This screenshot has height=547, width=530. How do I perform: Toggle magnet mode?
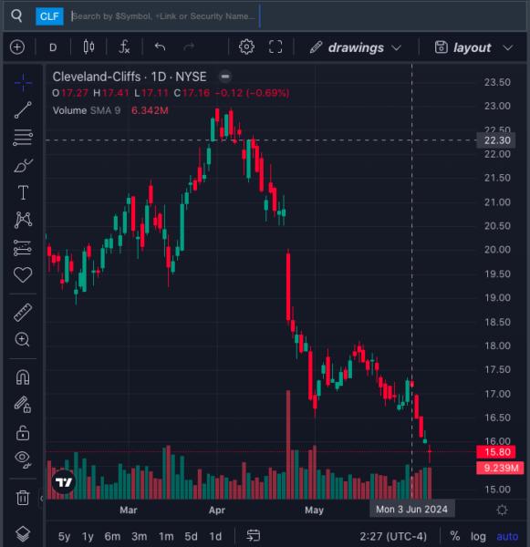23,377
